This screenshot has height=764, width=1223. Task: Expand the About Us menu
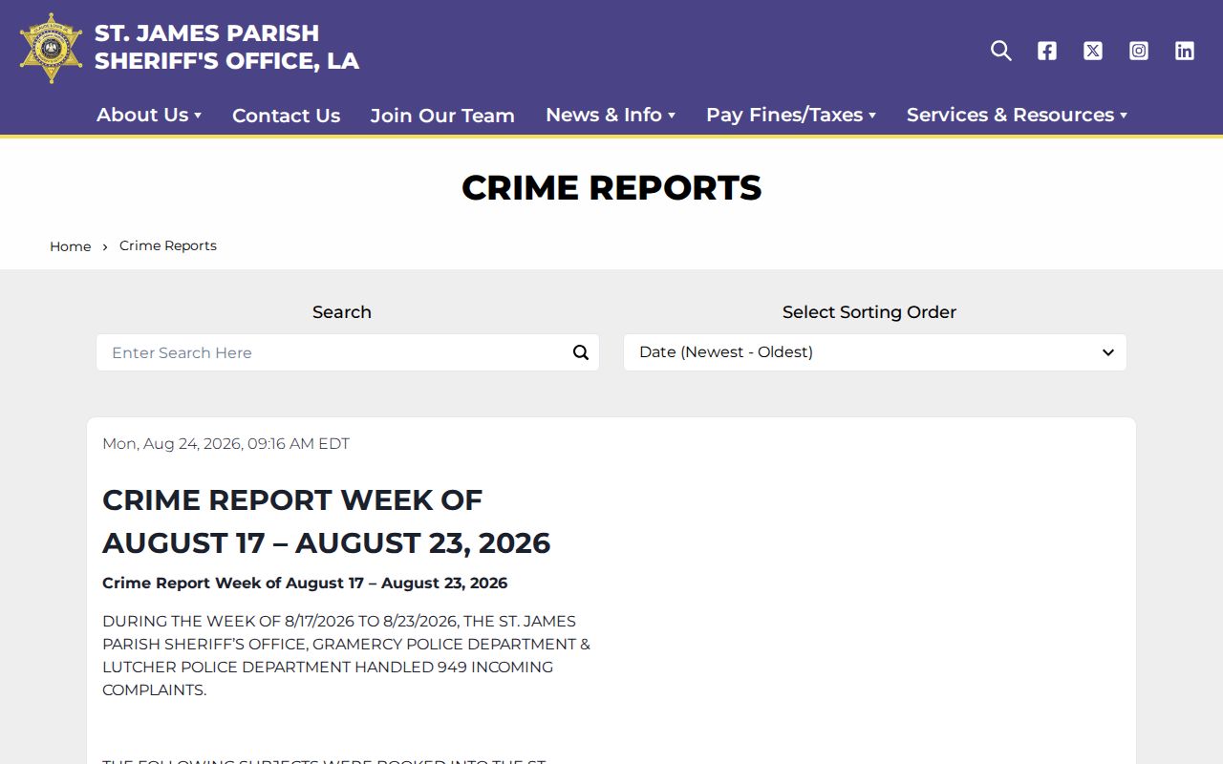(149, 115)
